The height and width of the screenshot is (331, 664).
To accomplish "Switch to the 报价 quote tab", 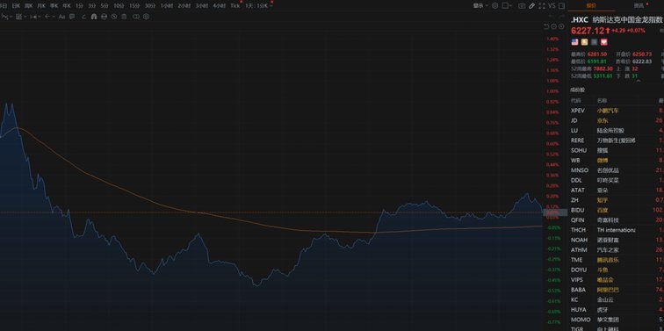I will [591, 6].
